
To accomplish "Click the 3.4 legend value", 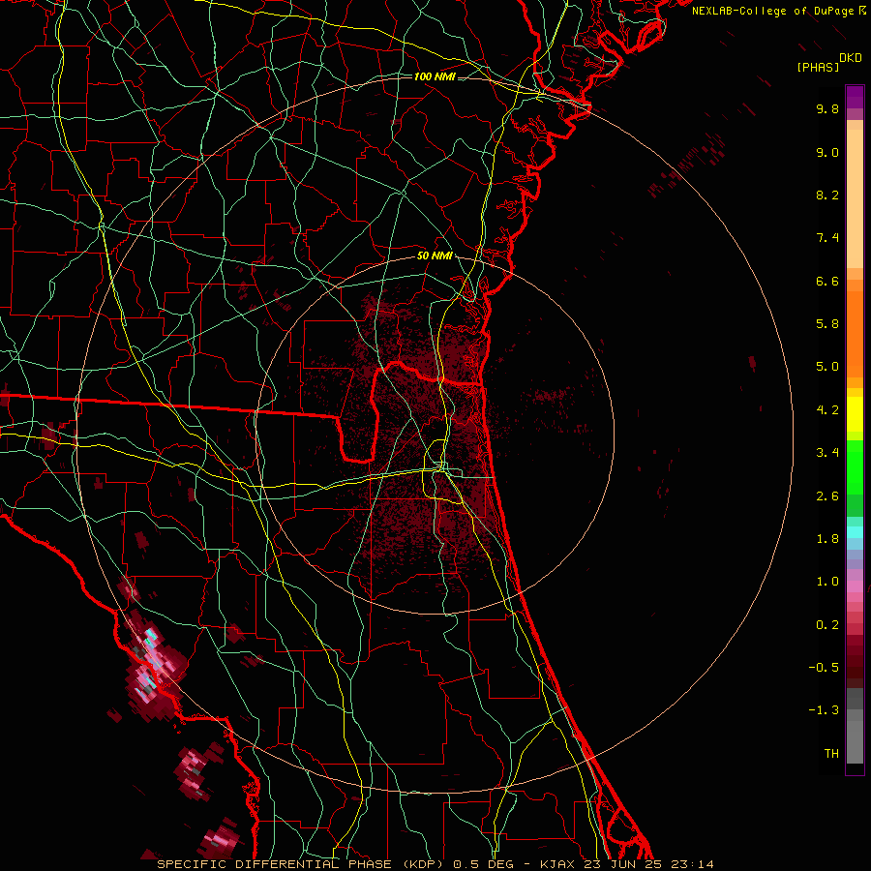I will point(827,453).
